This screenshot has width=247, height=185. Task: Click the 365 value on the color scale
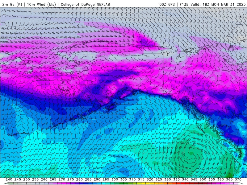229,179
